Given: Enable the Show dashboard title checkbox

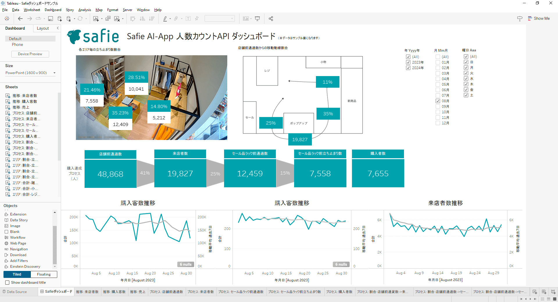Looking at the screenshot, I should click(x=7, y=282).
